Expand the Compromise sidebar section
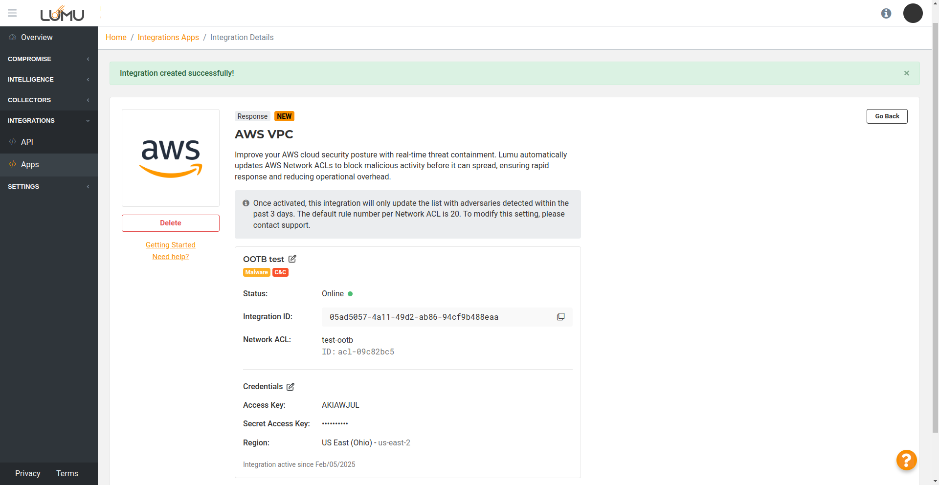The image size is (939, 485). click(x=48, y=59)
